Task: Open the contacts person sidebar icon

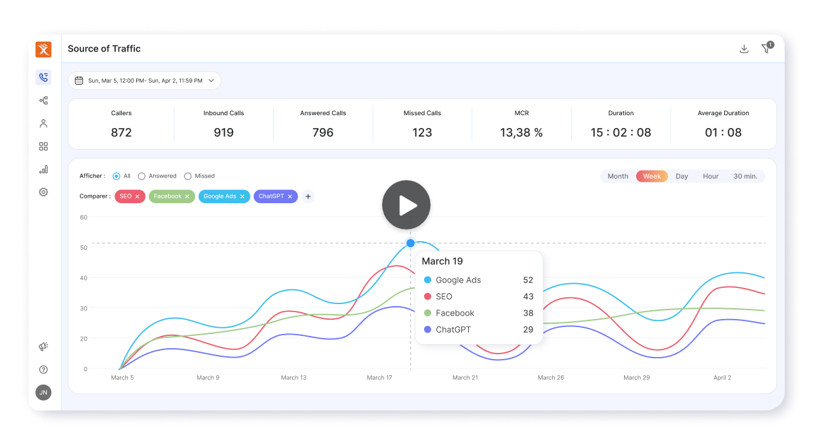Action: (43, 123)
